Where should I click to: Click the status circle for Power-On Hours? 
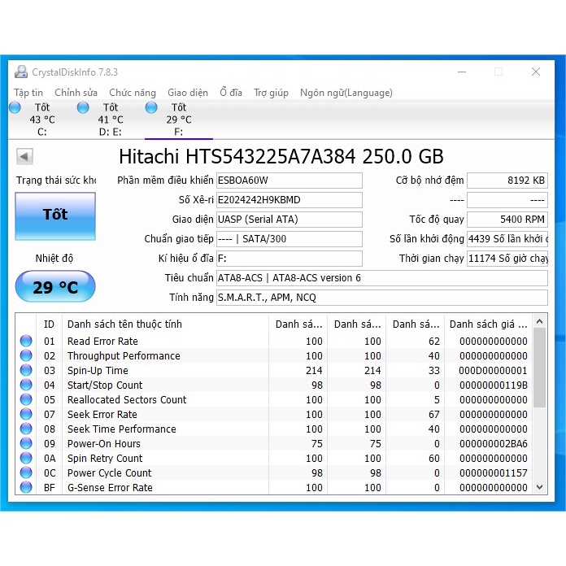pyautogui.click(x=26, y=443)
